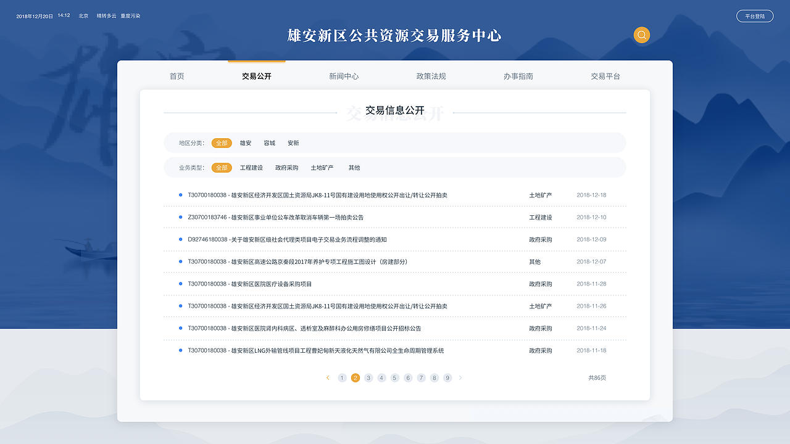Go to page 5 in pagination

tap(394, 377)
